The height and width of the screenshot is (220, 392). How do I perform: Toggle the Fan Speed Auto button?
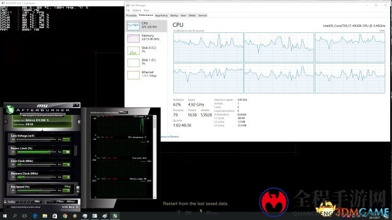(x=67, y=186)
